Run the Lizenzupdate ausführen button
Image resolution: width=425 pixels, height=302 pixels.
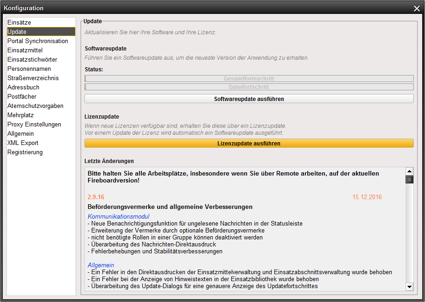pos(249,144)
